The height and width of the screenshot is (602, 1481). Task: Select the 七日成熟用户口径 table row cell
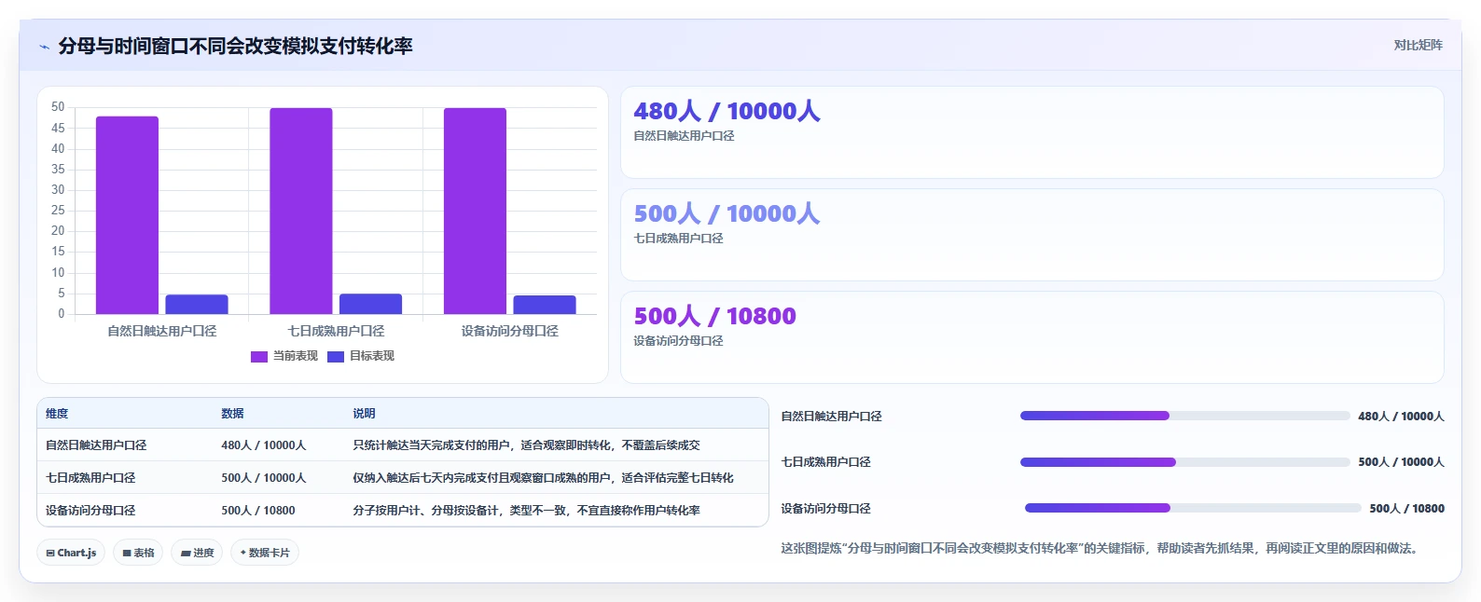(90, 478)
